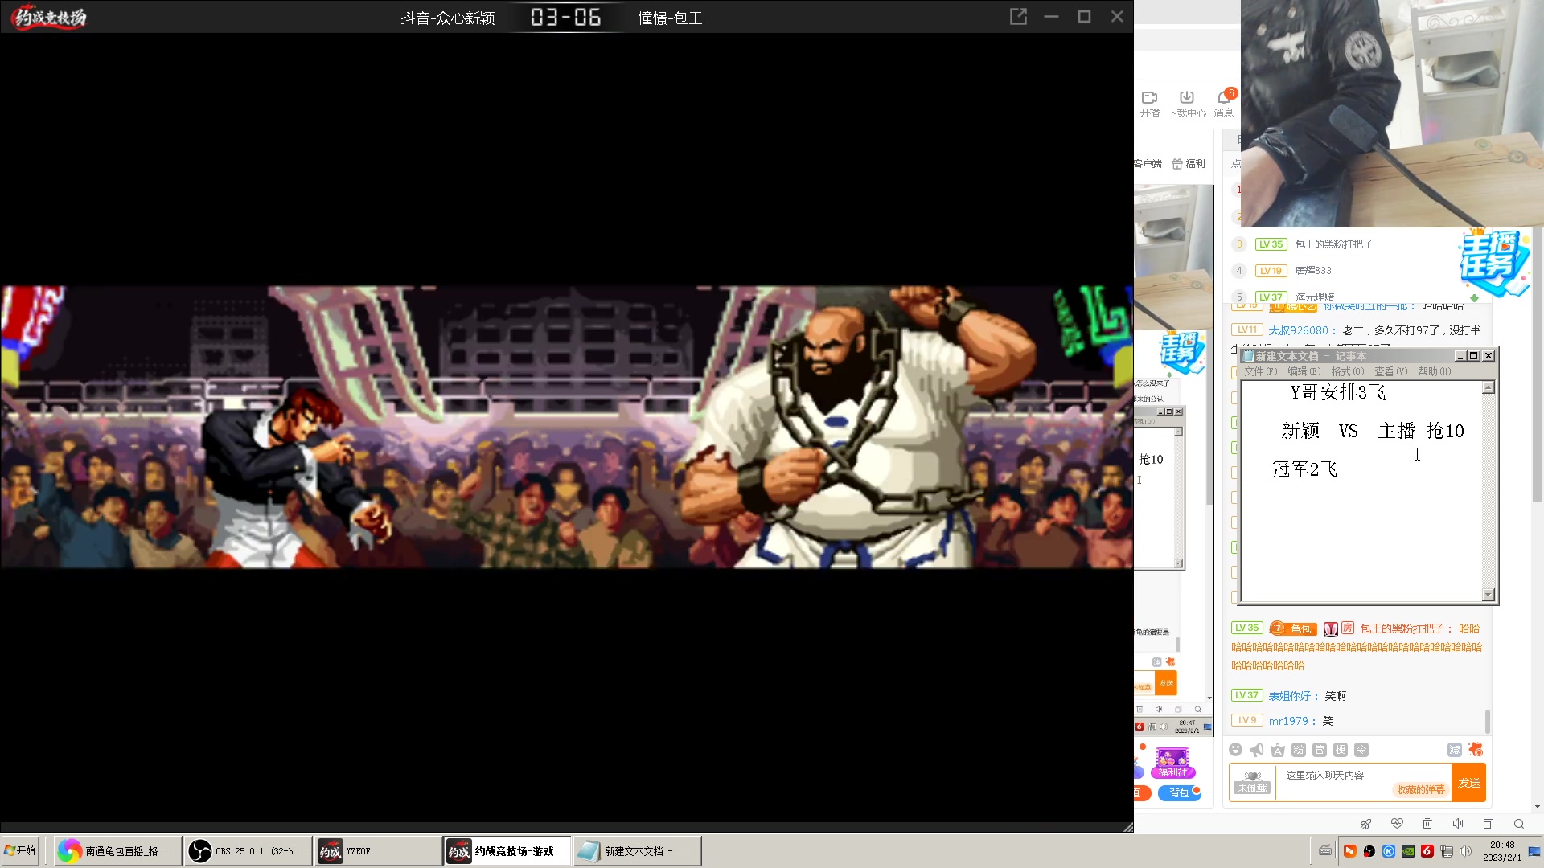Click the 龟包 fan badge in chat
Image resolution: width=1544 pixels, height=868 pixels.
point(1294,628)
